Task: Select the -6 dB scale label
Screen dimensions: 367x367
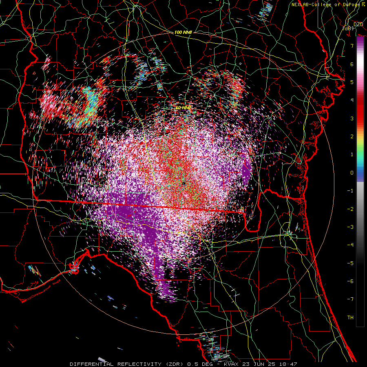Action: (350, 281)
